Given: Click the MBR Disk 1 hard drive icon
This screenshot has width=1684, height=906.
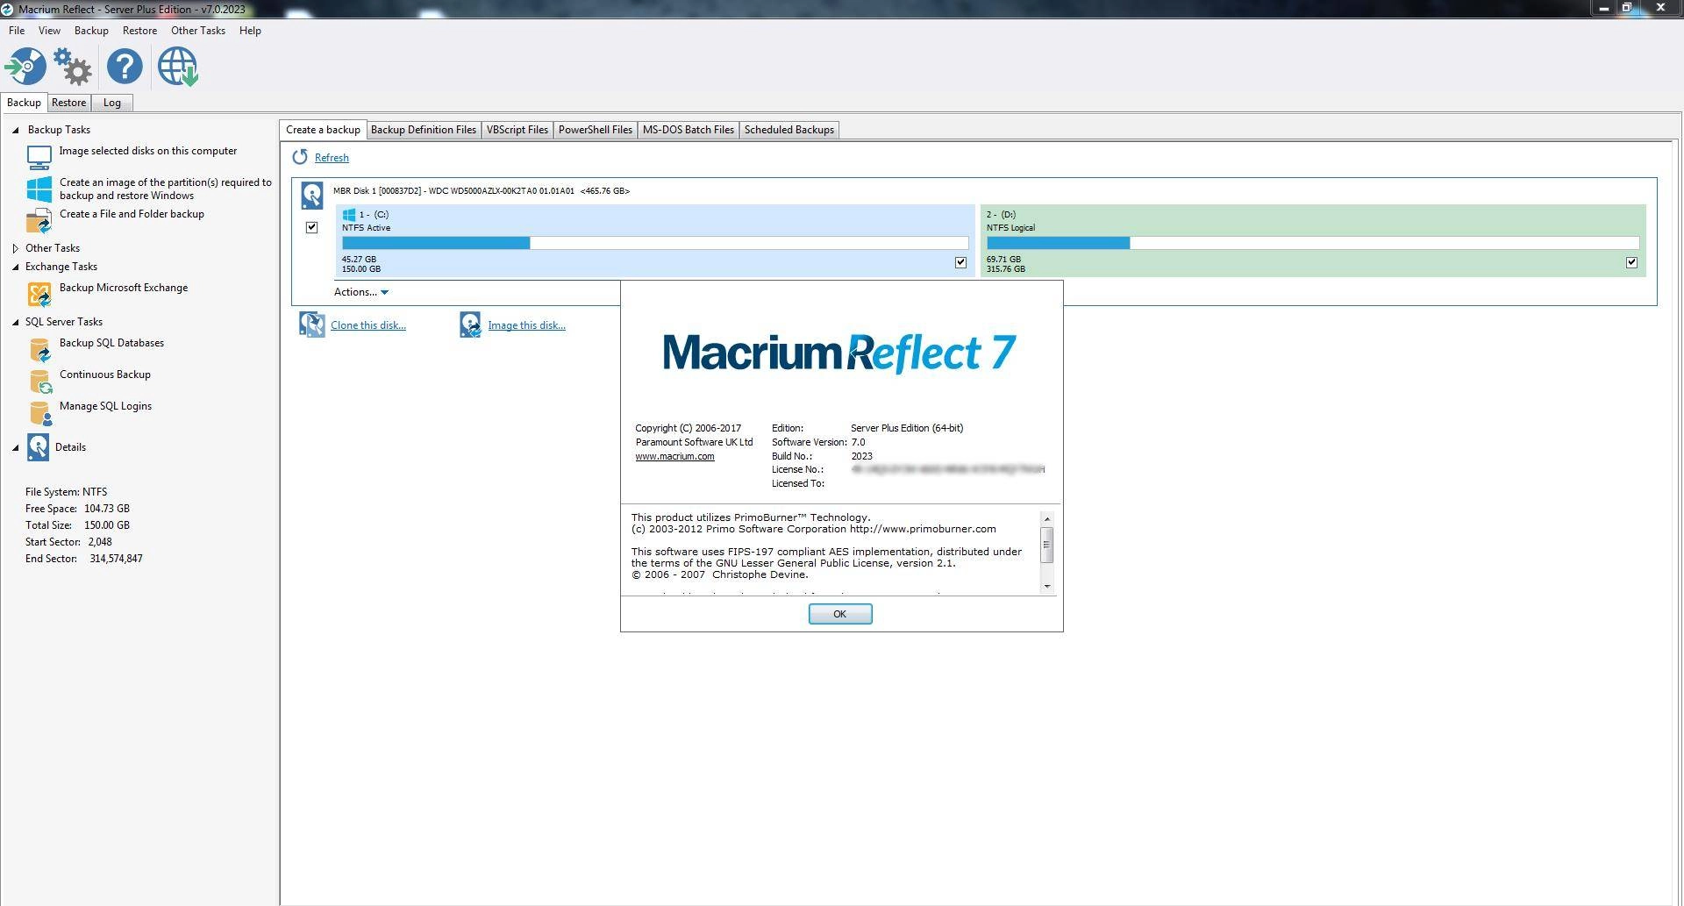Looking at the screenshot, I should tap(311, 195).
